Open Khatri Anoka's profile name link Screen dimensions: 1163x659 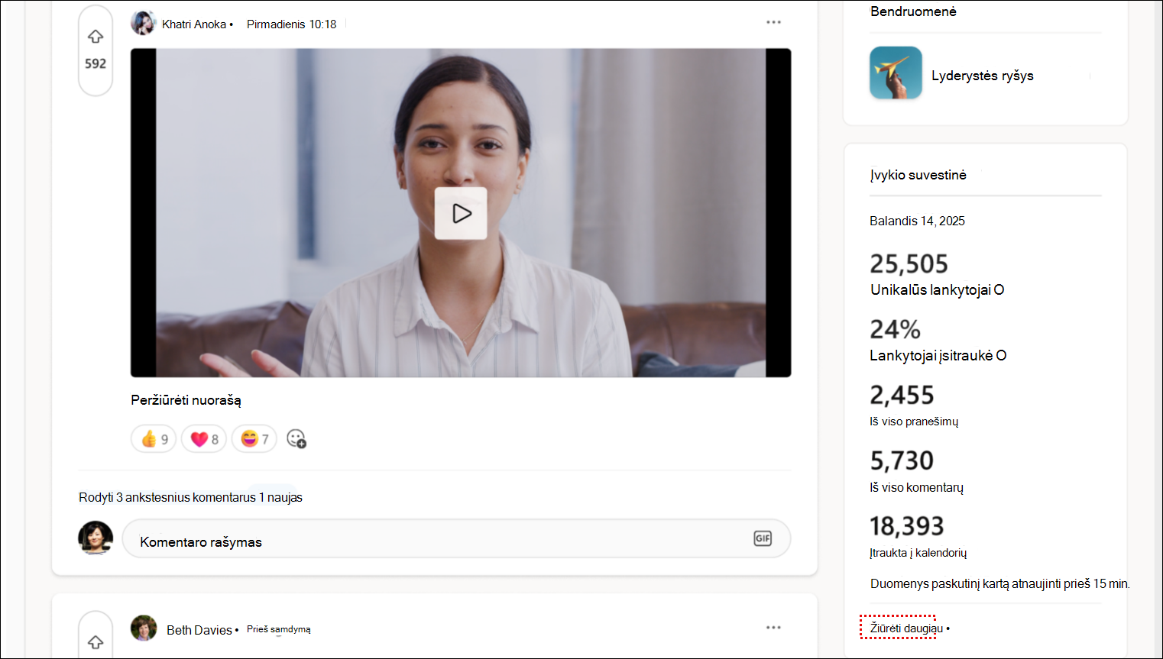194,24
